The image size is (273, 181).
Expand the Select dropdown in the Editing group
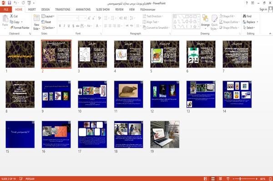pyautogui.click(x=249, y=28)
